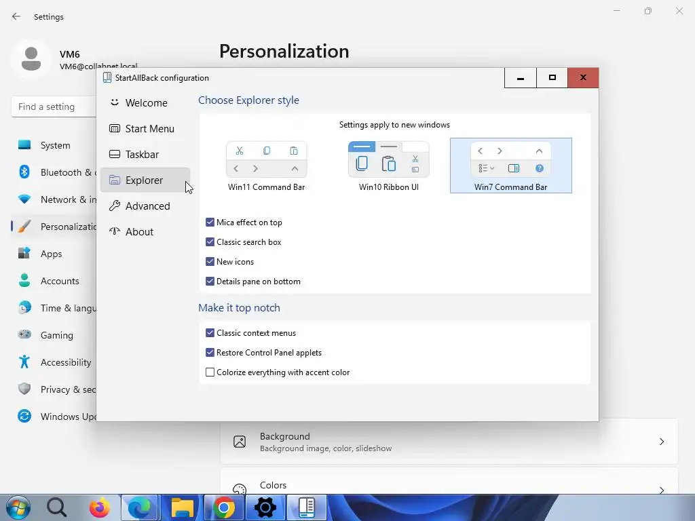Open the Advanced section
The image size is (695, 521).
tap(145, 206)
